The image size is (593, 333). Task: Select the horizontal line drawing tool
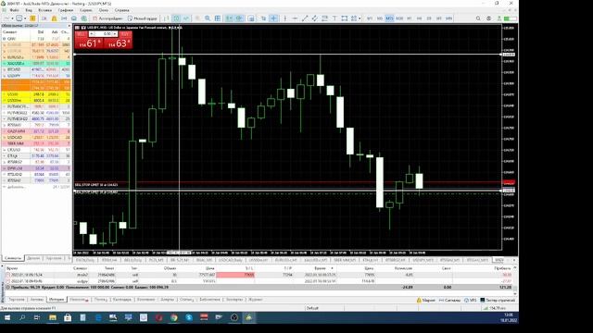295,18
